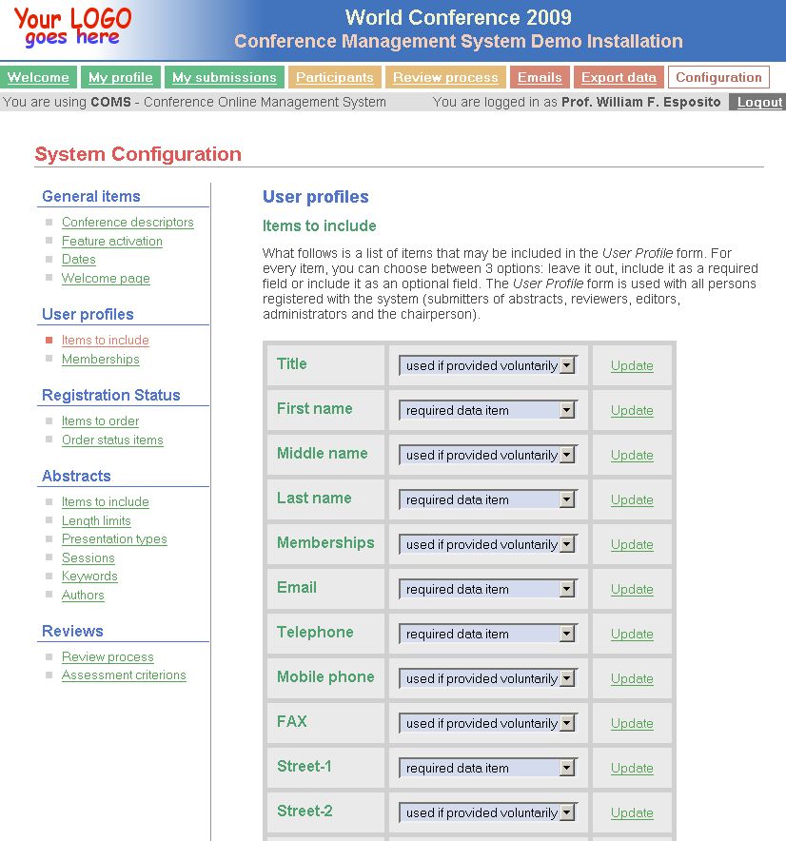786x841 pixels.
Task: Expand the Mobile phone dropdown
Action: coord(488,678)
